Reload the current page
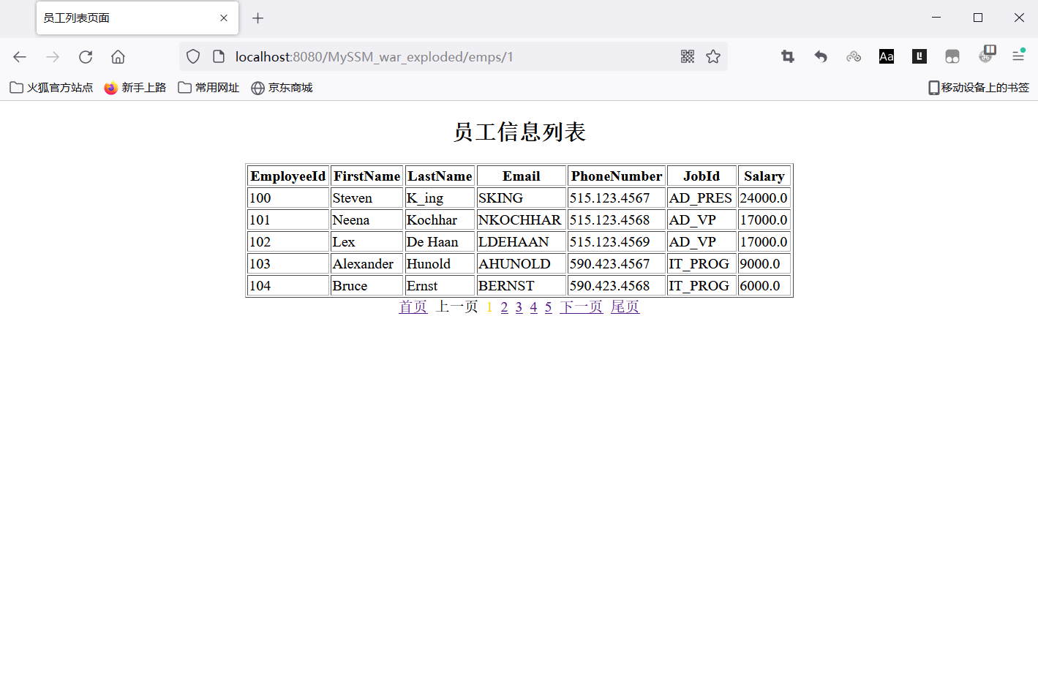 point(86,56)
